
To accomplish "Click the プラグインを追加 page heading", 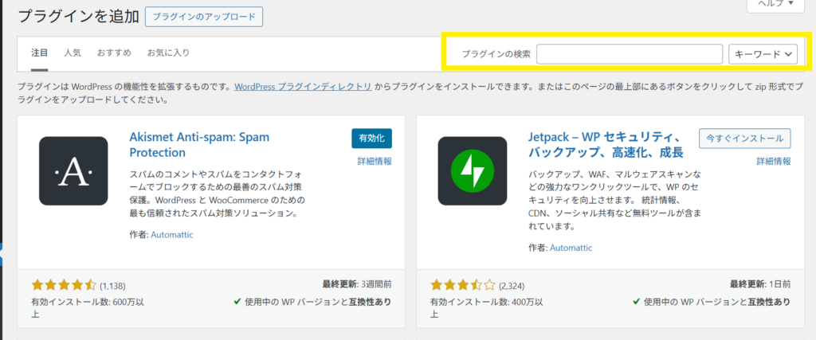I will 79,17.
